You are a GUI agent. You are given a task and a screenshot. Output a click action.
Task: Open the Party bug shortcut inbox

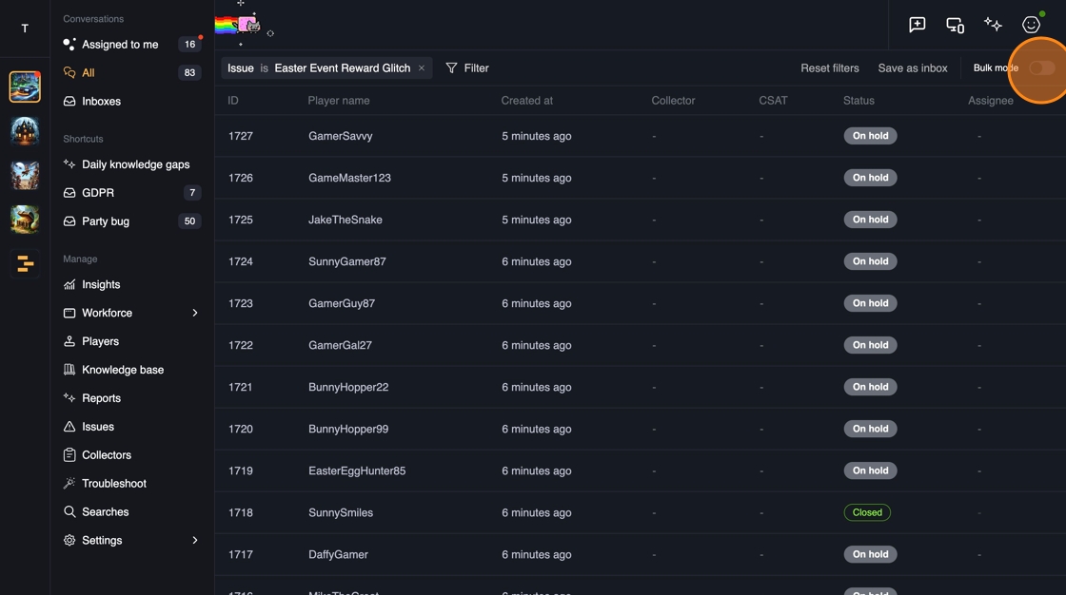click(x=106, y=221)
